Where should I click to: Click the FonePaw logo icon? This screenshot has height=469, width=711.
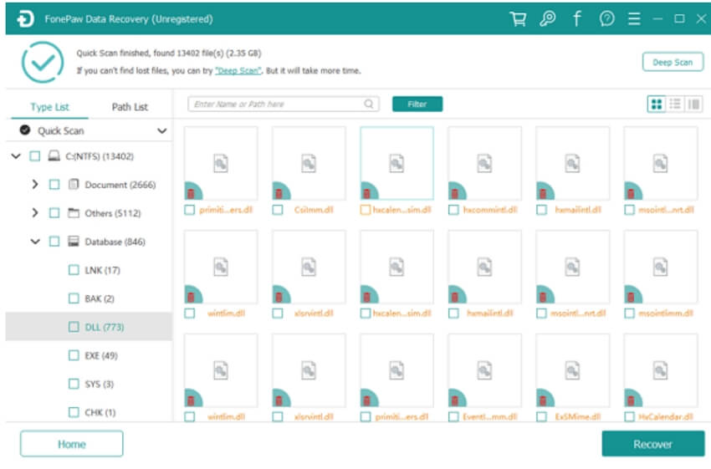tap(25, 19)
